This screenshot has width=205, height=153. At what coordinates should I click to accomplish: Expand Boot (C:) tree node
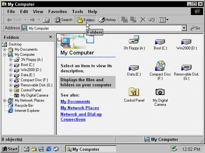pos(11,65)
